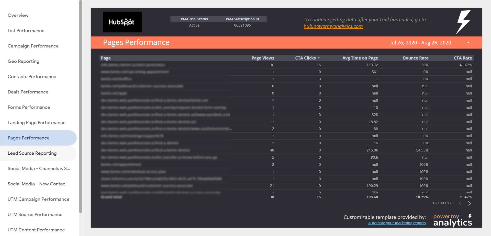Viewport: 491px width, 236px height.
Task: Click Automate your marketing reports link
Action: point(397,223)
